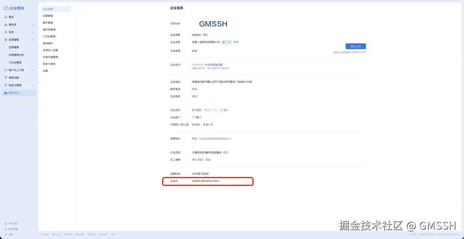Open 高级功能 advanced features
Image resolution: width=464 pixels, height=239 pixels.
(14, 78)
